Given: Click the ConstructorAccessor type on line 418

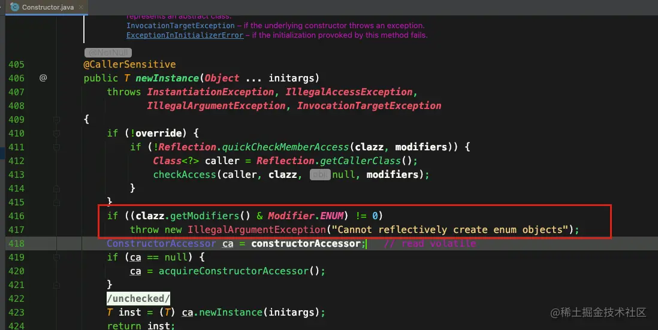Looking at the screenshot, I should click(161, 244).
